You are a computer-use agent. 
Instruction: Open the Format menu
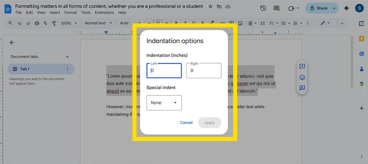pyautogui.click(x=71, y=13)
